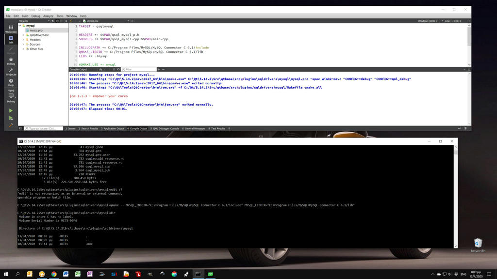Go back in editor navigation history
Image resolution: width=497 pixels, height=279 pixels.
point(71,21)
